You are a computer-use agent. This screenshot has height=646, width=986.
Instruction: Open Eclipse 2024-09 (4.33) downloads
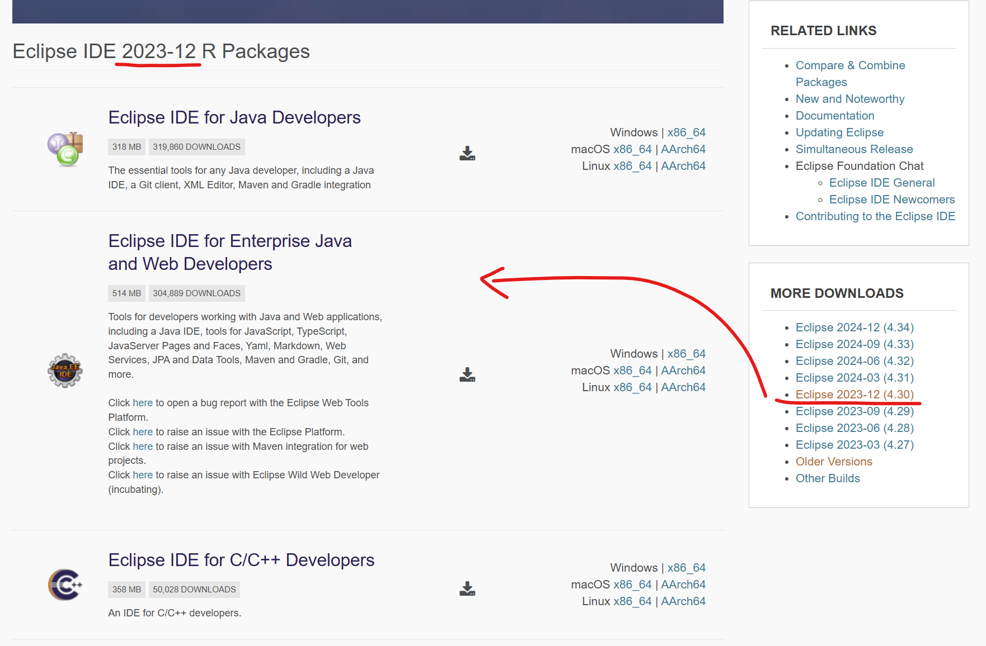coord(854,344)
